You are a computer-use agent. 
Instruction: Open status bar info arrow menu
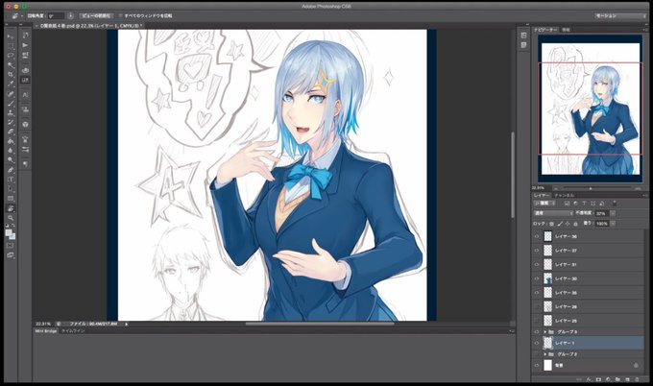tap(126, 324)
